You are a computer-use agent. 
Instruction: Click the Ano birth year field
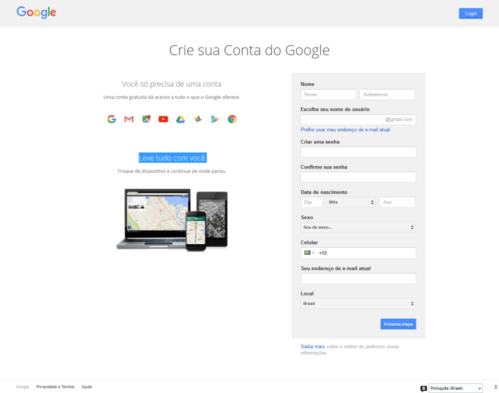(397, 202)
